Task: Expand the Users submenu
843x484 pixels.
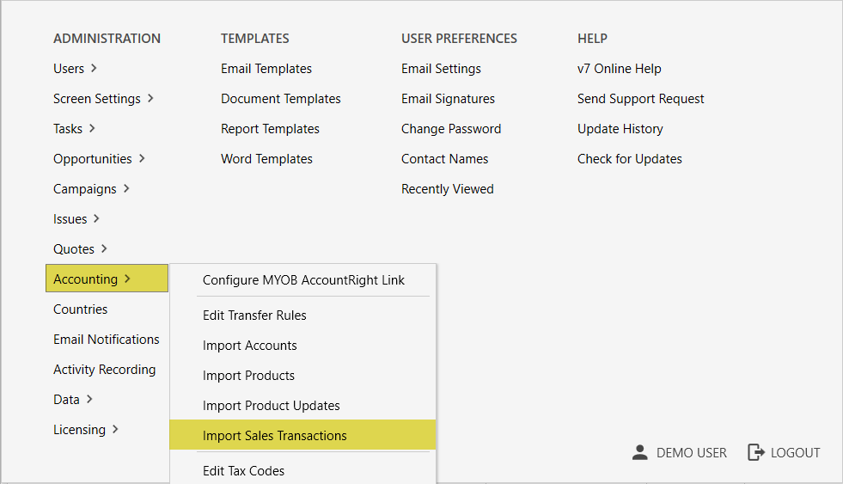Action: (x=75, y=69)
